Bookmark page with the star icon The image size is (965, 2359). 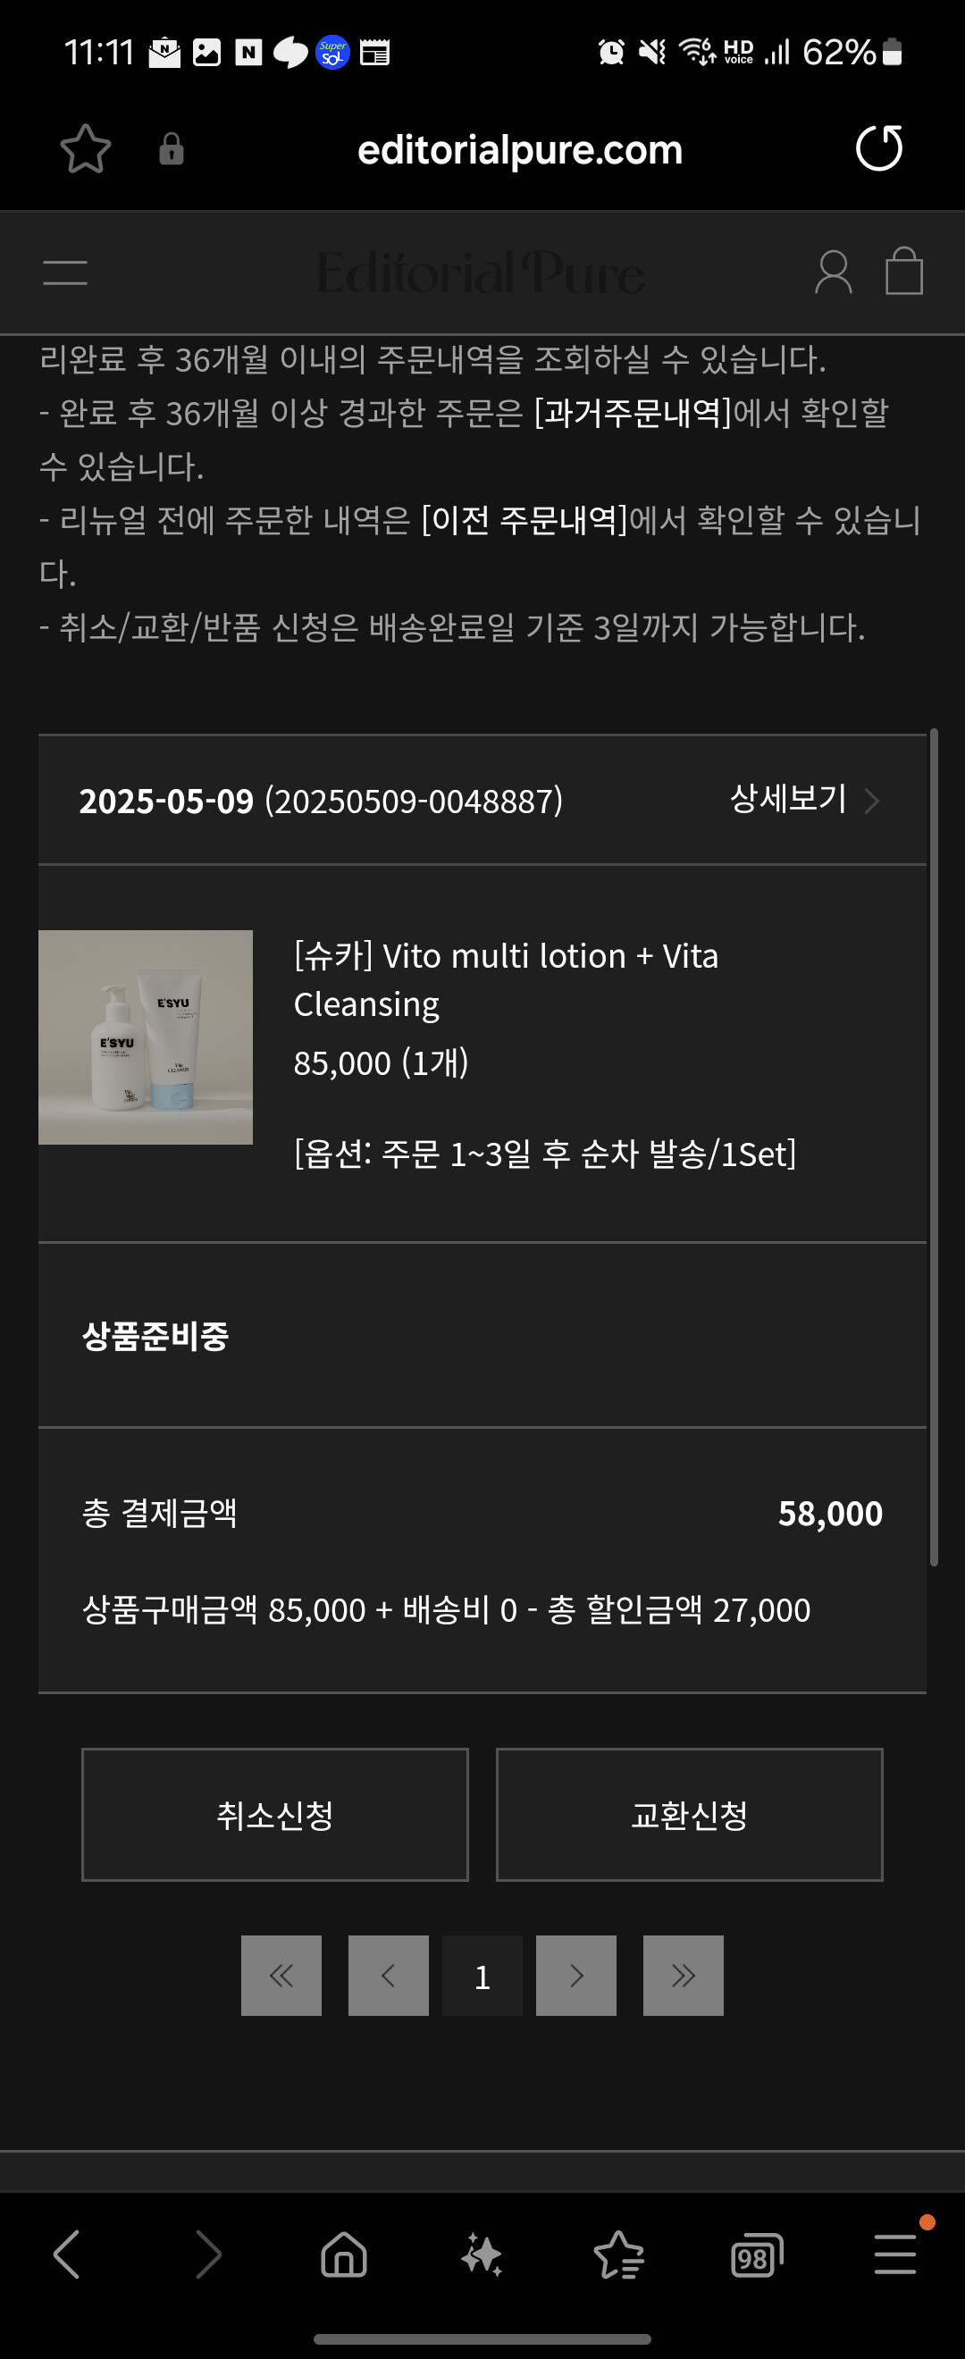tap(85, 149)
